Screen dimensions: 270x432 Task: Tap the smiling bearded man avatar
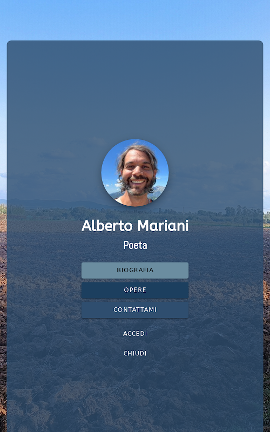tap(135, 173)
